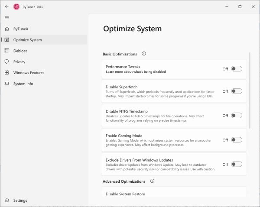Click the Disable System Restore option
Screen dimensions: 260x207
coord(125,194)
